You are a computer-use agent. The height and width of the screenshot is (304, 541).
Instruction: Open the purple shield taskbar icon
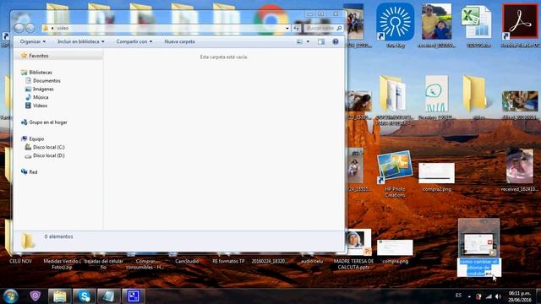35,296
